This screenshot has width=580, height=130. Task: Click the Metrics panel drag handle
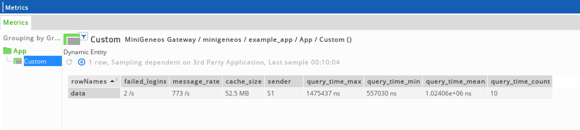[x=3, y=7]
